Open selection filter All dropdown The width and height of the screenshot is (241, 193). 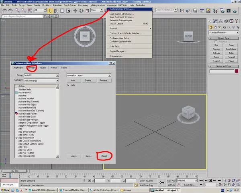(40, 10)
